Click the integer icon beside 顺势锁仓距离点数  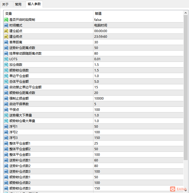pos(6,93)
